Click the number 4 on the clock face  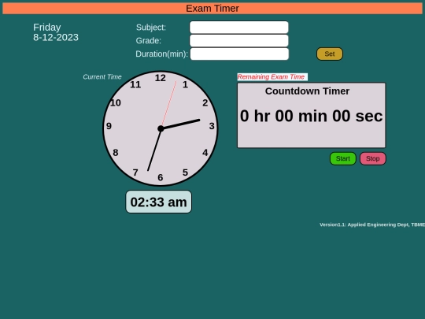[x=205, y=152]
